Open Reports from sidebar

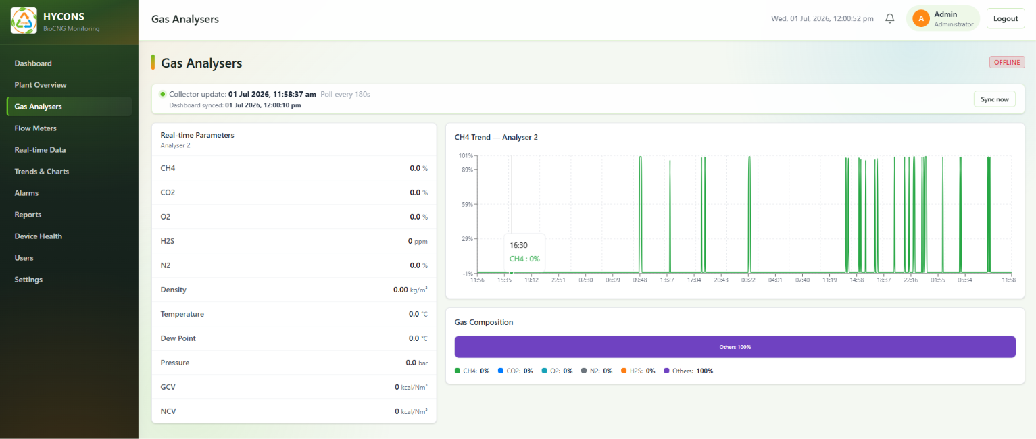(x=69, y=215)
